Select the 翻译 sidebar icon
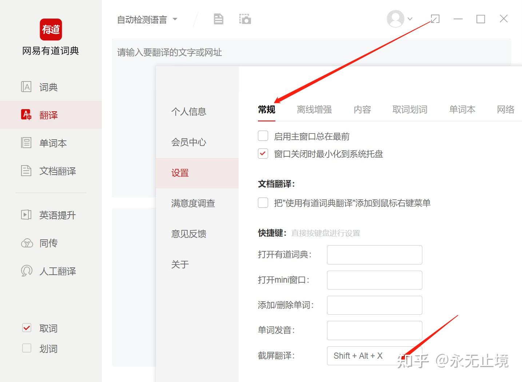This screenshot has width=522, height=382. point(48,115)
